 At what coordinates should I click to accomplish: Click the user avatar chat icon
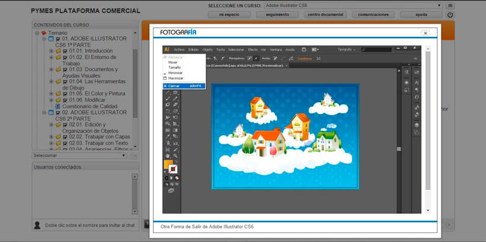tap(37, 225)
